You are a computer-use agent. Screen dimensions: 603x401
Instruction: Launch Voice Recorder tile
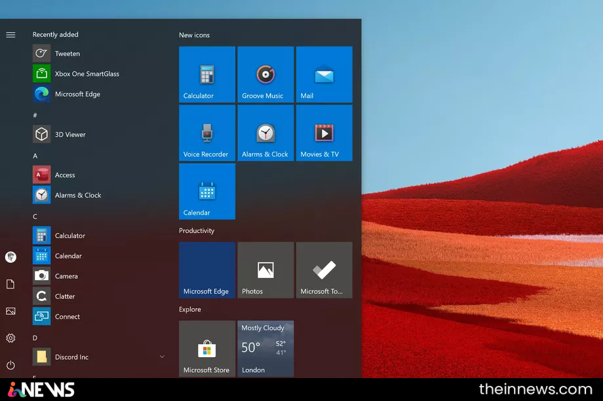pos(207,133)
